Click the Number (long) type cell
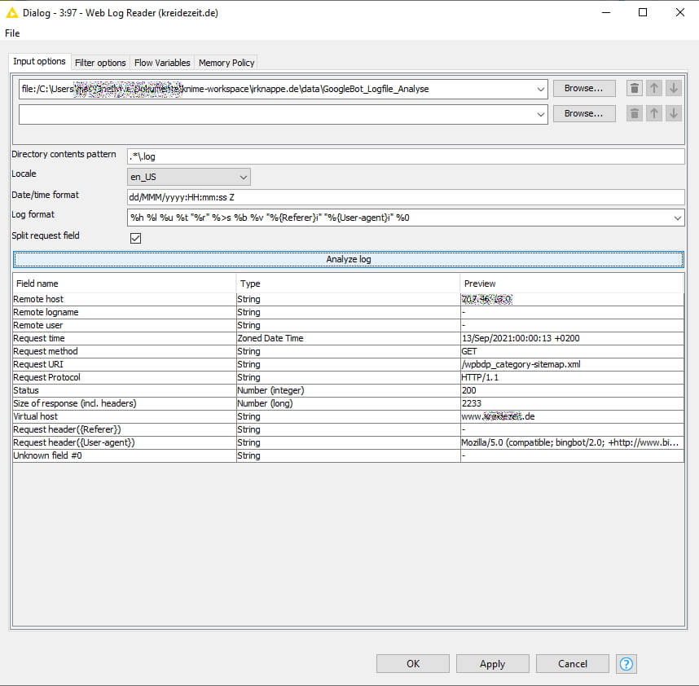The image size is (699, 686). [x=348, y=403]
